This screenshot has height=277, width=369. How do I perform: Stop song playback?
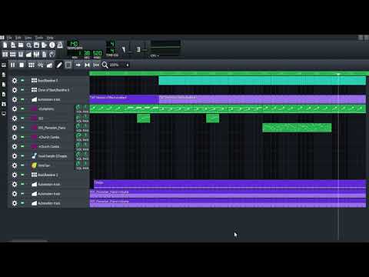[x=22, y=65]
